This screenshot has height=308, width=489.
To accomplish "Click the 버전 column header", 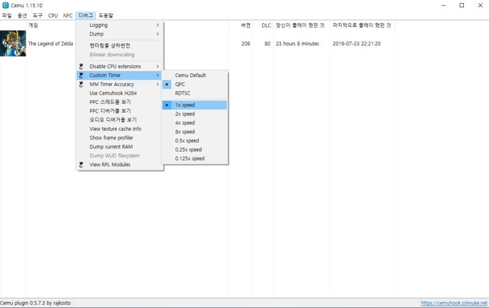I will pos(246,25).
